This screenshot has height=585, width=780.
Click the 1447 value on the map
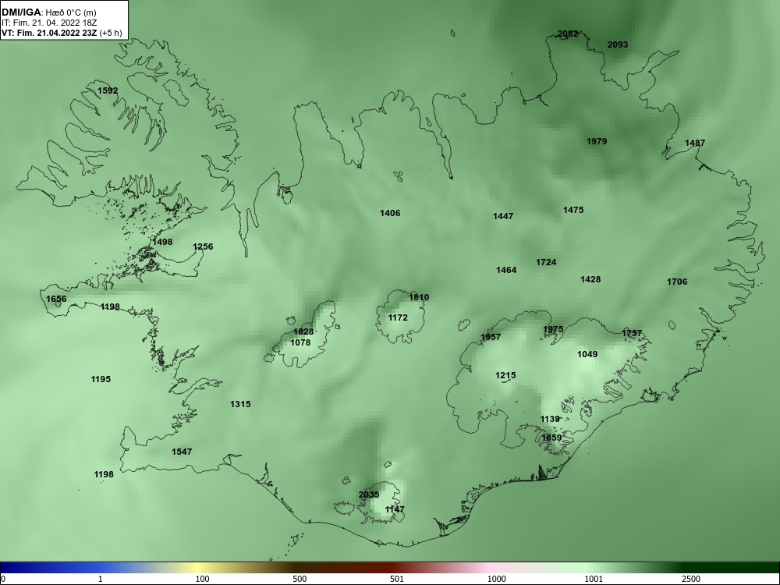tap(503, 216)
